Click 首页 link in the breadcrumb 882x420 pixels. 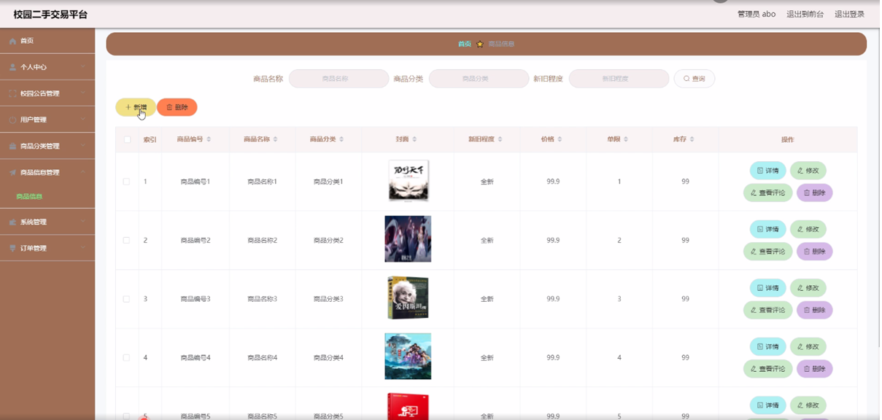(x=465, y=44)
